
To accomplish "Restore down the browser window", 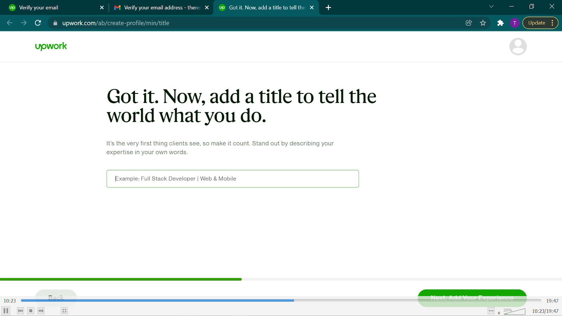I will (x=531, y=6).
